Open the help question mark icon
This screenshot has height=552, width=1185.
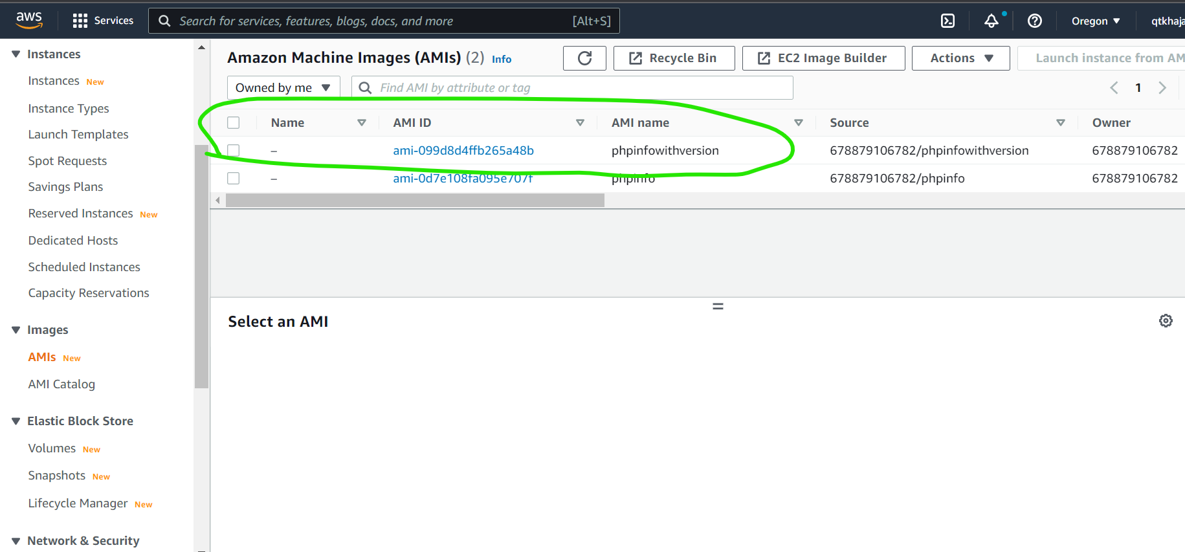[1034, 21]
